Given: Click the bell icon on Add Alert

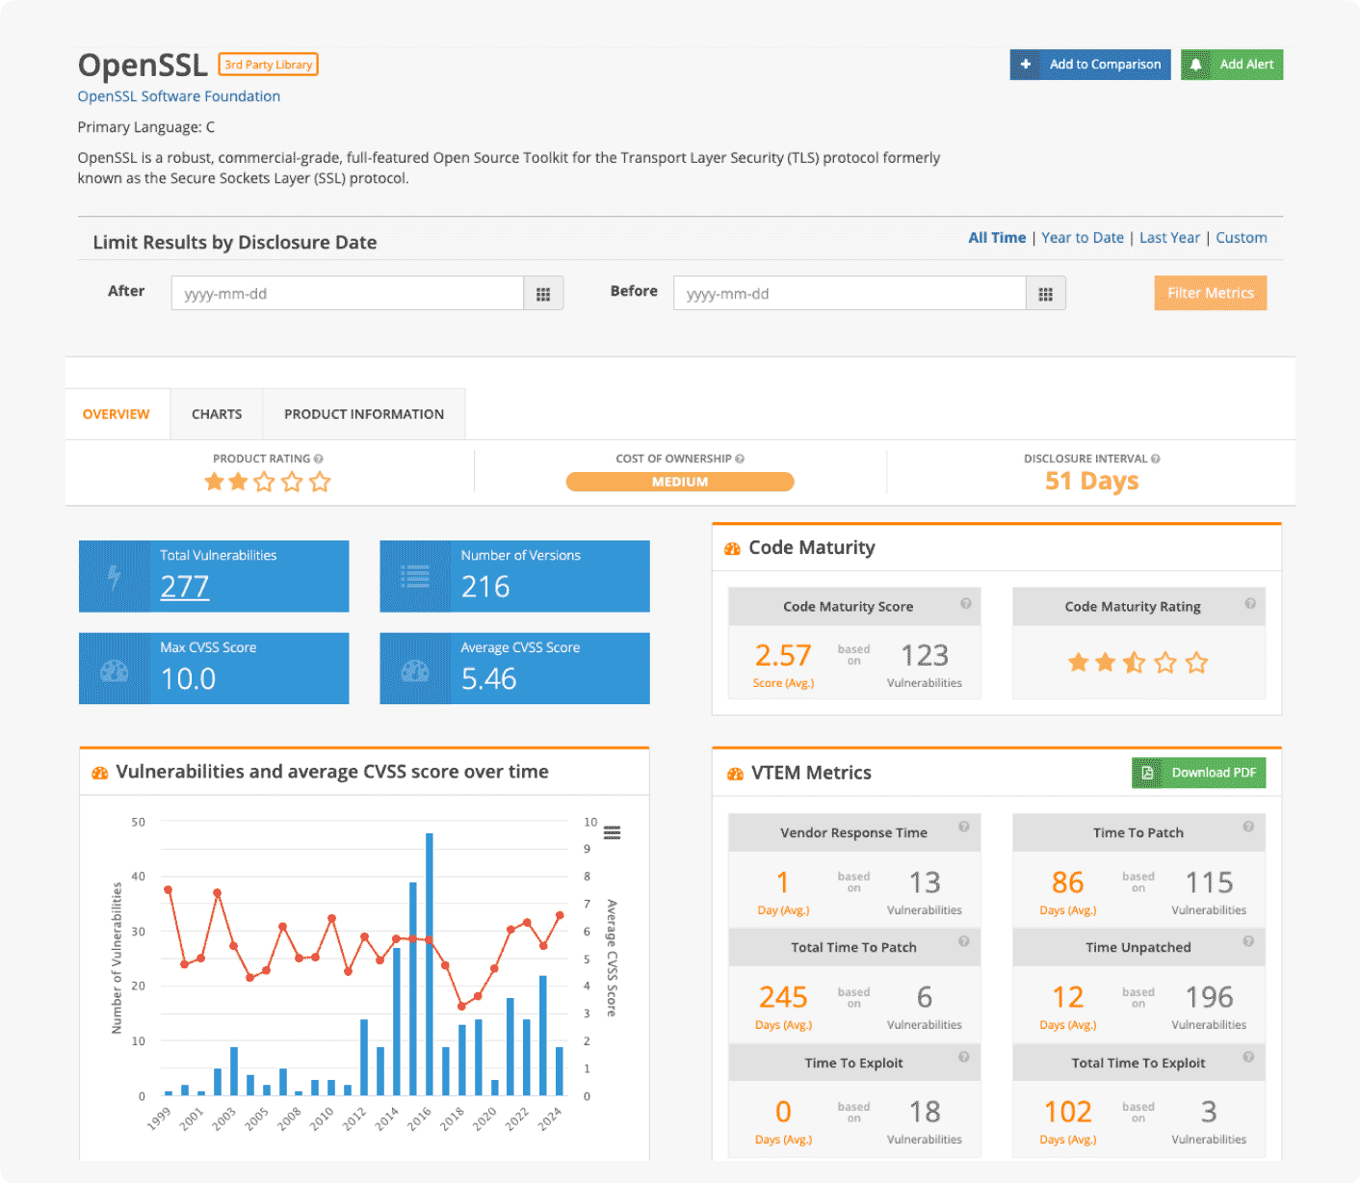Looking at the screenshot, I should click(x=1196, y=65).
